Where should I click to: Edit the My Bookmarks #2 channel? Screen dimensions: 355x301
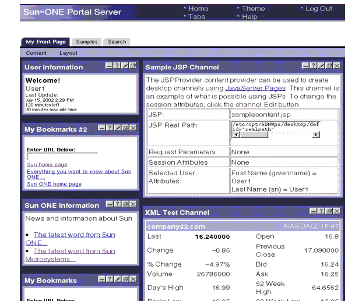118,128
